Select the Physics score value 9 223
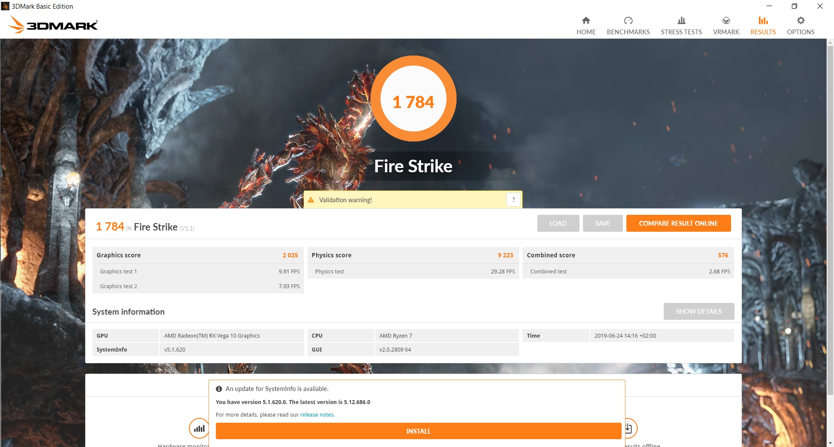Screen dimensions: 834x447 pos(505,255)
